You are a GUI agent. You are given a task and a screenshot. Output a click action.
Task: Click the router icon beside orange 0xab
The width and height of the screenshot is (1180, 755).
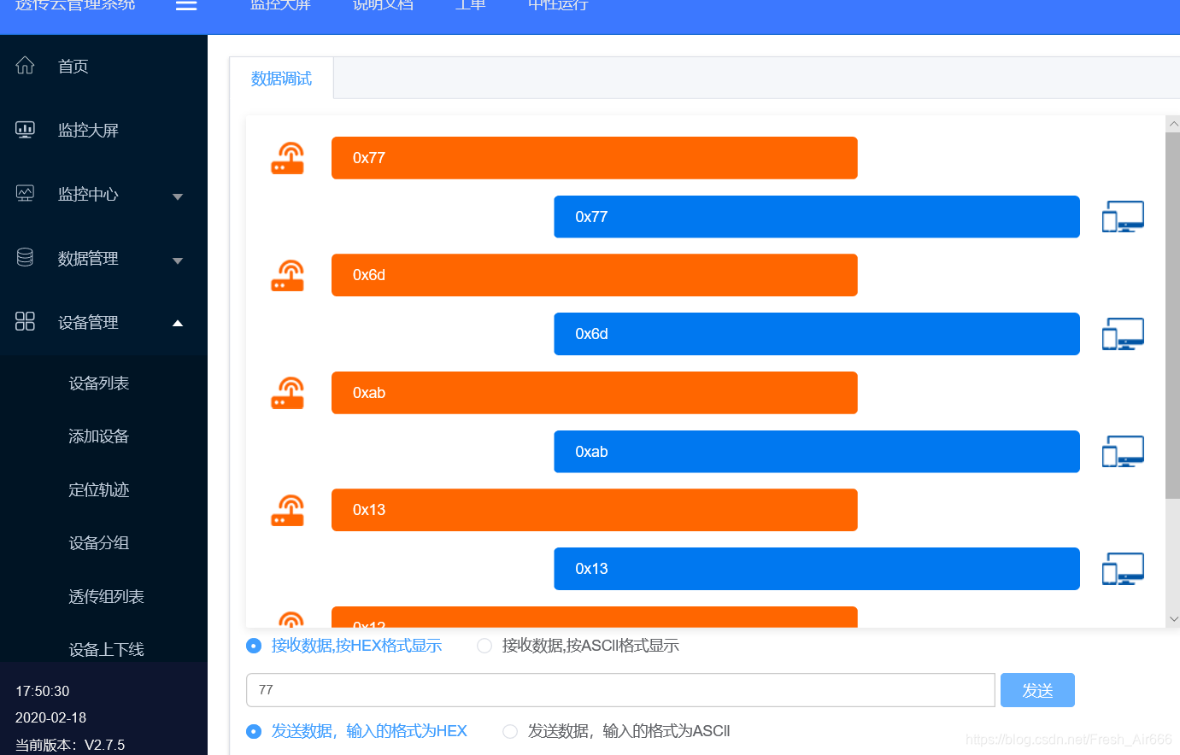(x=288, y=393)
